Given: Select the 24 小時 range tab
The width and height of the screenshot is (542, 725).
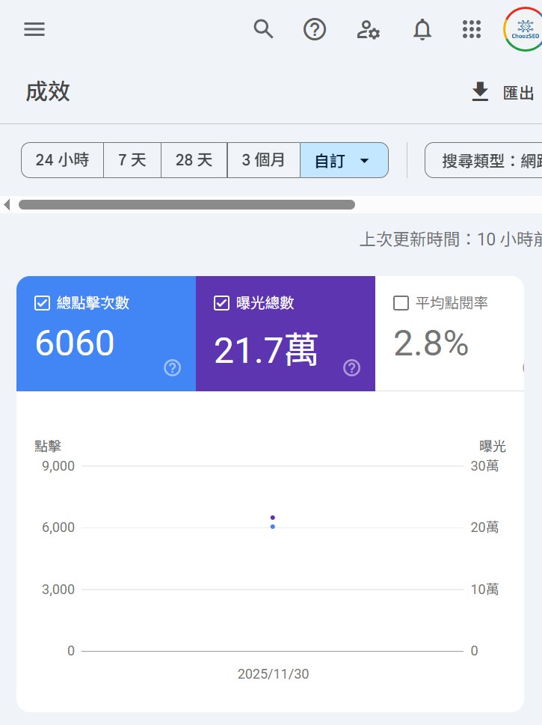Looking at the screenshot, I should point(62,160).
